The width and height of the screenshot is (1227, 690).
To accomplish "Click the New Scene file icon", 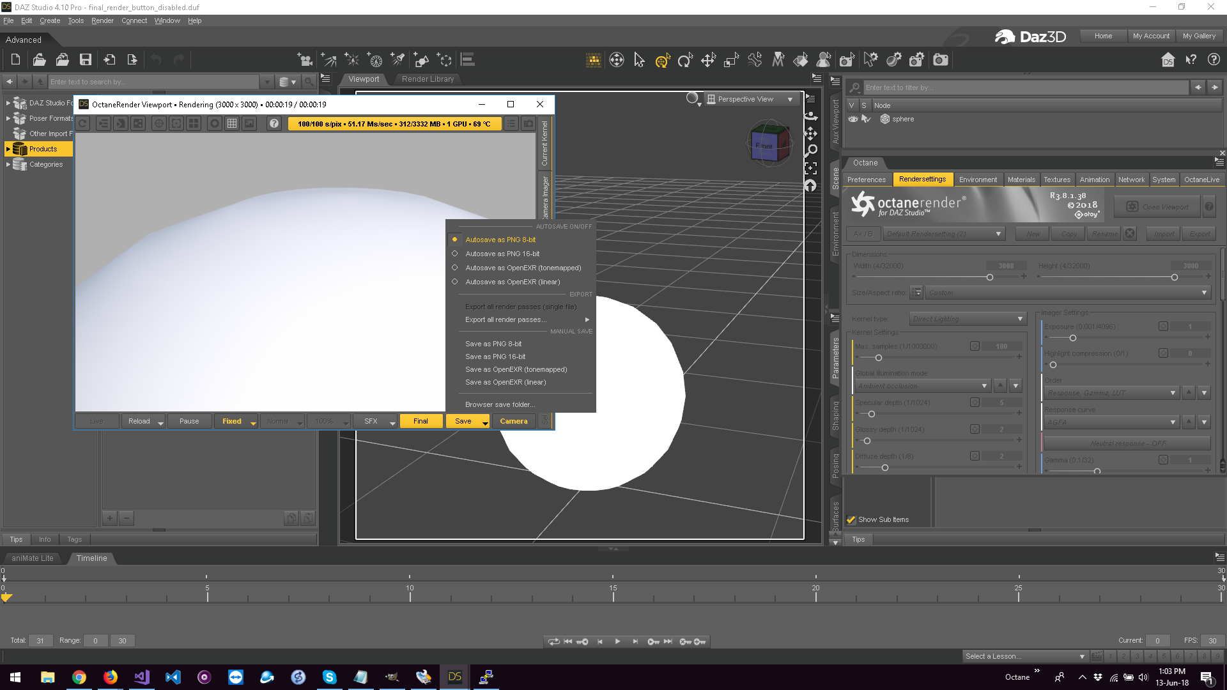I will (x=15, y=60).
